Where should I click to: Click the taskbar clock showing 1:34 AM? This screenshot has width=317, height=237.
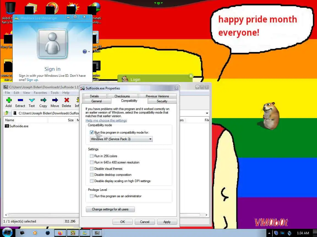[x=303, y=233]
